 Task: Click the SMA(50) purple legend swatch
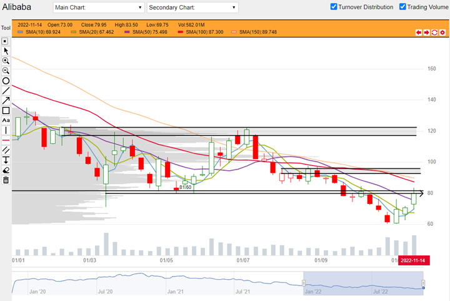pyautogui.click(x=127, y=32)
